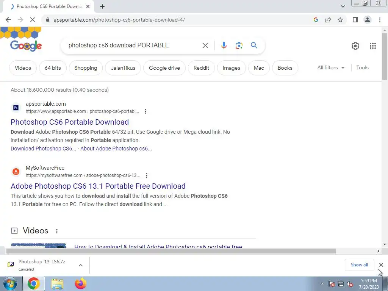
Task: Click the apsportable.com site favicon
Action: pos(16,108)
